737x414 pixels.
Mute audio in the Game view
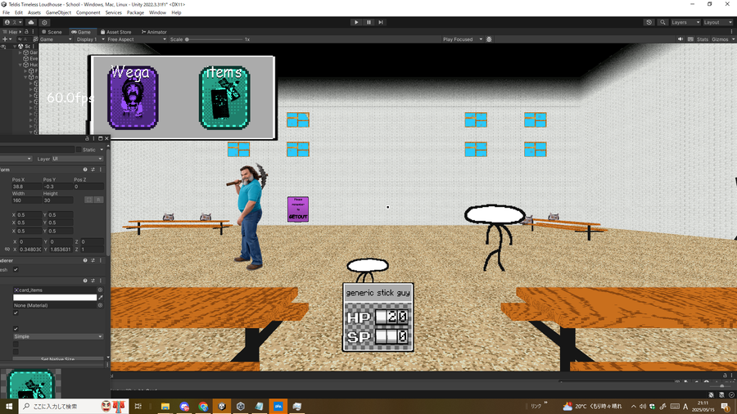(680, 39)
